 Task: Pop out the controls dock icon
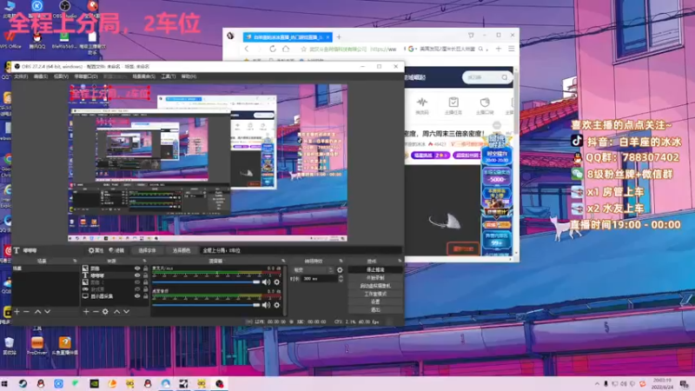[400, 261]
